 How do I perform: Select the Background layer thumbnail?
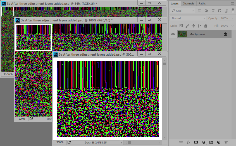tap(183, 34)
